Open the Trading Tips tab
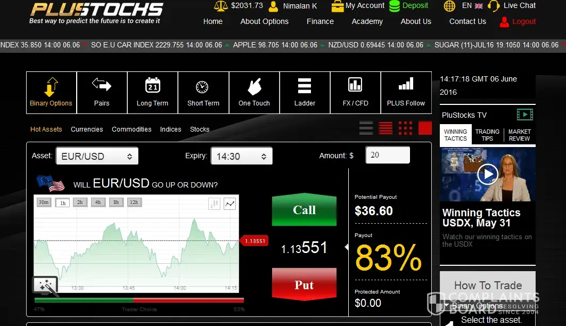Image resolution: width=566 pixels, height=326 pixels. pos(487,135)
